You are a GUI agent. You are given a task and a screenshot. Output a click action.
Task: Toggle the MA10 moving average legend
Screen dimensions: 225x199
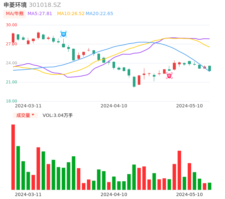pyautogui.click(x=71, y=14)
